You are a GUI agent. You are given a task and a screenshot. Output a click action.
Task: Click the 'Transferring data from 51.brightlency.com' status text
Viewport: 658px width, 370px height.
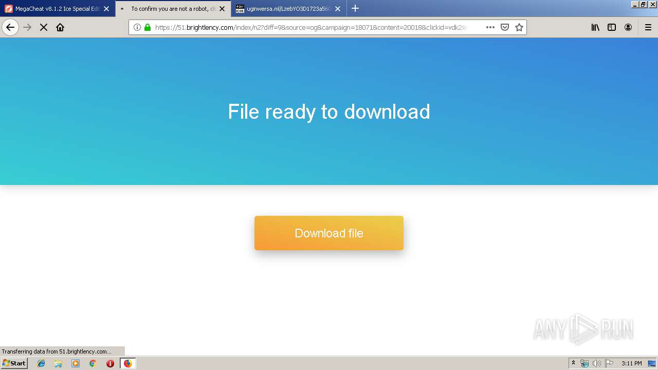pyautogui.click(x=57, y=351)
